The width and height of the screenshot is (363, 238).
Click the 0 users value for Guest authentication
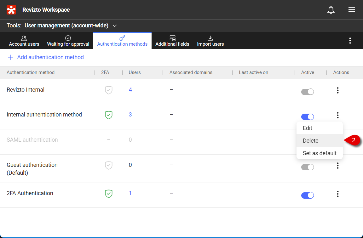(130, 165)
